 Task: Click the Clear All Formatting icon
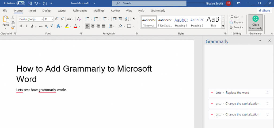79,19
